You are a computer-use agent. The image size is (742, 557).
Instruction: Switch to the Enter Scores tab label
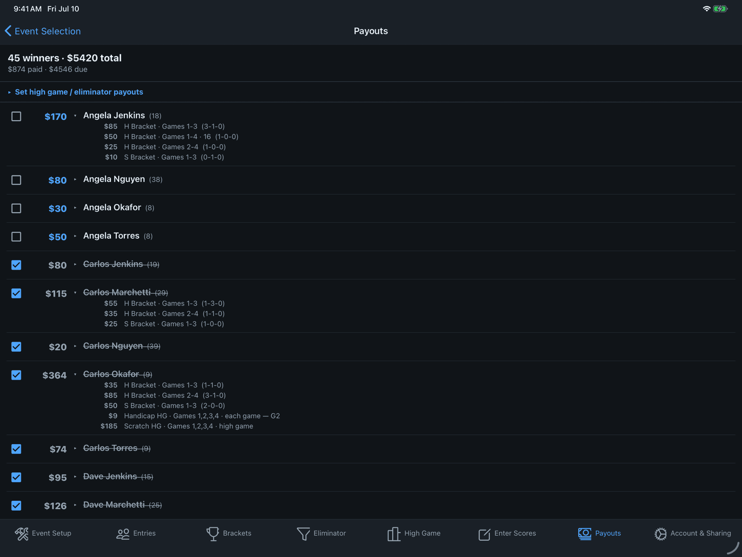tap(515, 533)
